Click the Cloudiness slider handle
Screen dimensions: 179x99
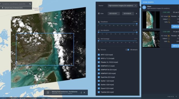137,24
